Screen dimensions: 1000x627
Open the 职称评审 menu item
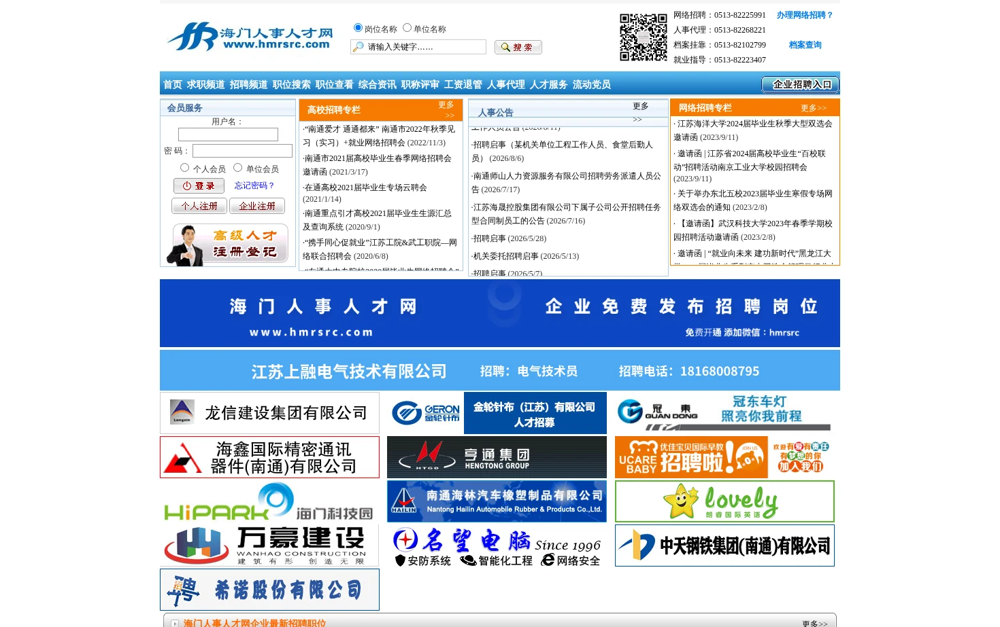pyautogui.click(x=420, y=84)
